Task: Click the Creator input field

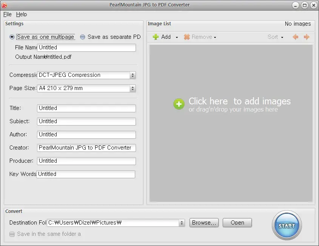Action: coord(86,148)
